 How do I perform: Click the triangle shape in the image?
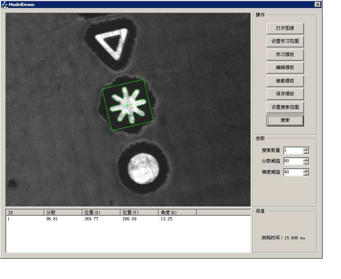(112, 44)
